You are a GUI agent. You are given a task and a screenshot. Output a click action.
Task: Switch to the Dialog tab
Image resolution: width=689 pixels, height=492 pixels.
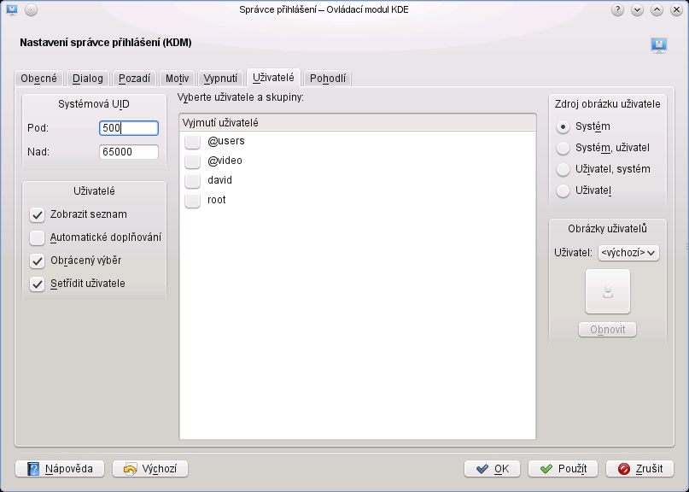click(88, 79)
